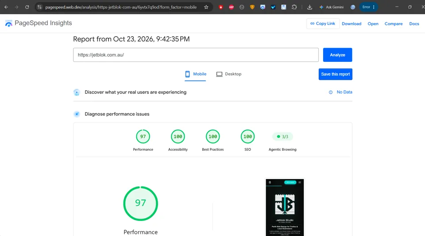This screenshot has height=236, width=425.
Task: Click the Agentic Browsing 3/3 badge
Action: (282, 137)
